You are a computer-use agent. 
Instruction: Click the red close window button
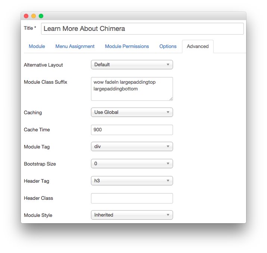tap(26, 16)
